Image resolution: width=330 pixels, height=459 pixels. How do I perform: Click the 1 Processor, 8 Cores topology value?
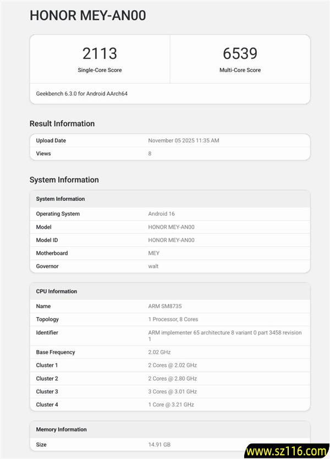pos(173,319)
